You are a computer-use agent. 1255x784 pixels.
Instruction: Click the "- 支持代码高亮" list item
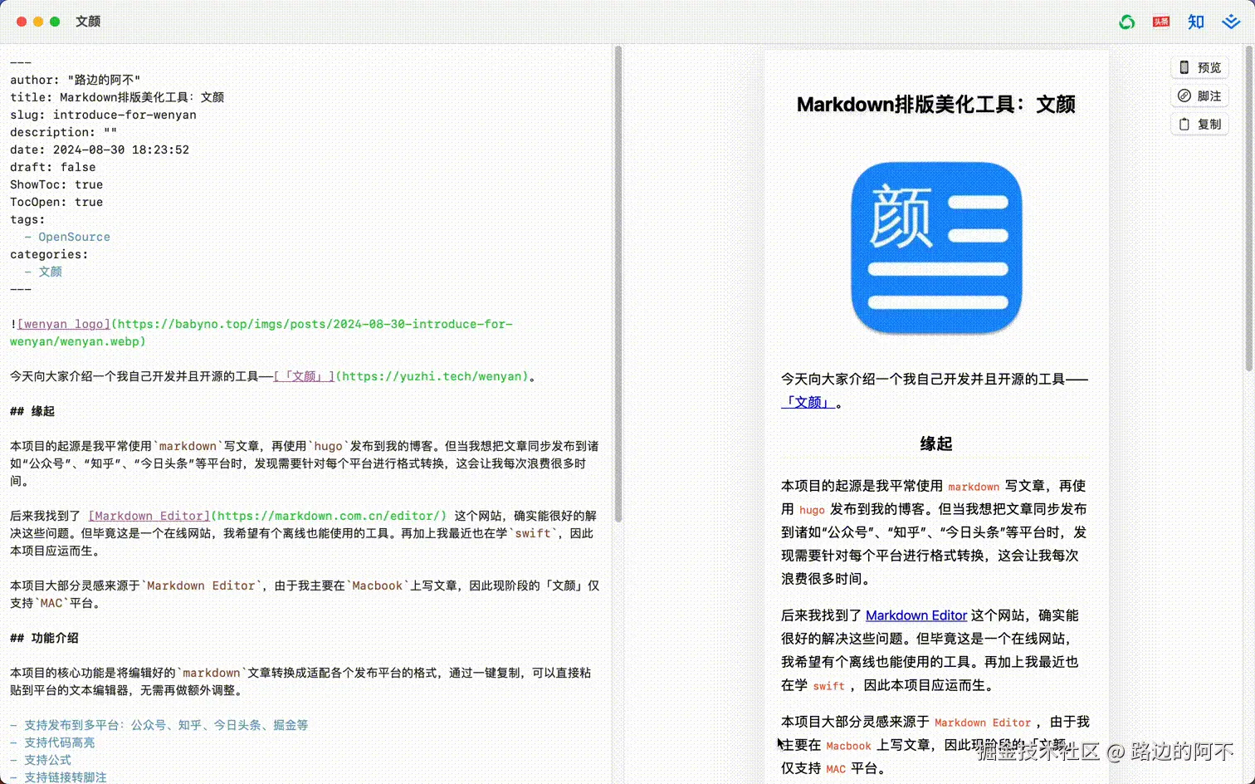pyautogui.click(x=52, y=742)
